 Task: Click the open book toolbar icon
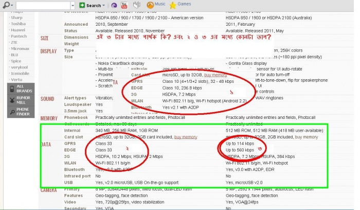point(137,5)
